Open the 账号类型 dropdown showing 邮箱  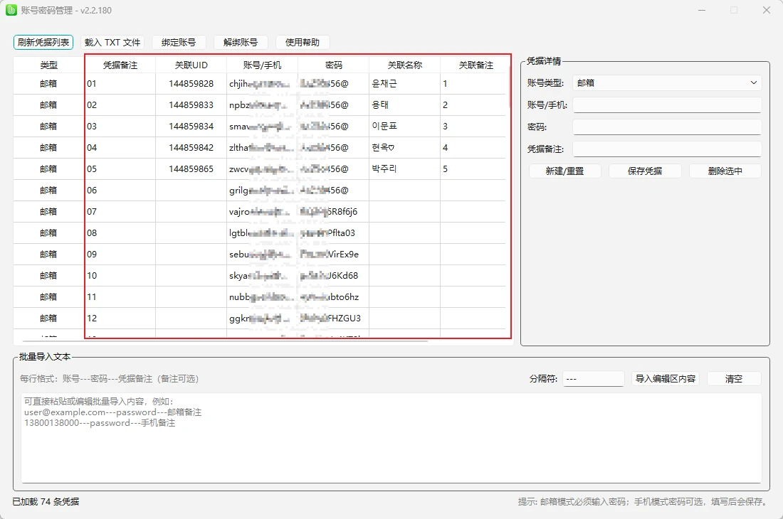click(667, 82)
